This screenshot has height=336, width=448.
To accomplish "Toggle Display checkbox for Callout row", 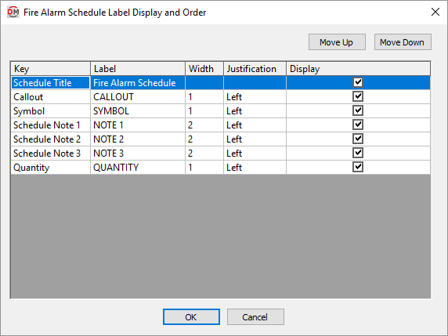I will click(358, 96).
